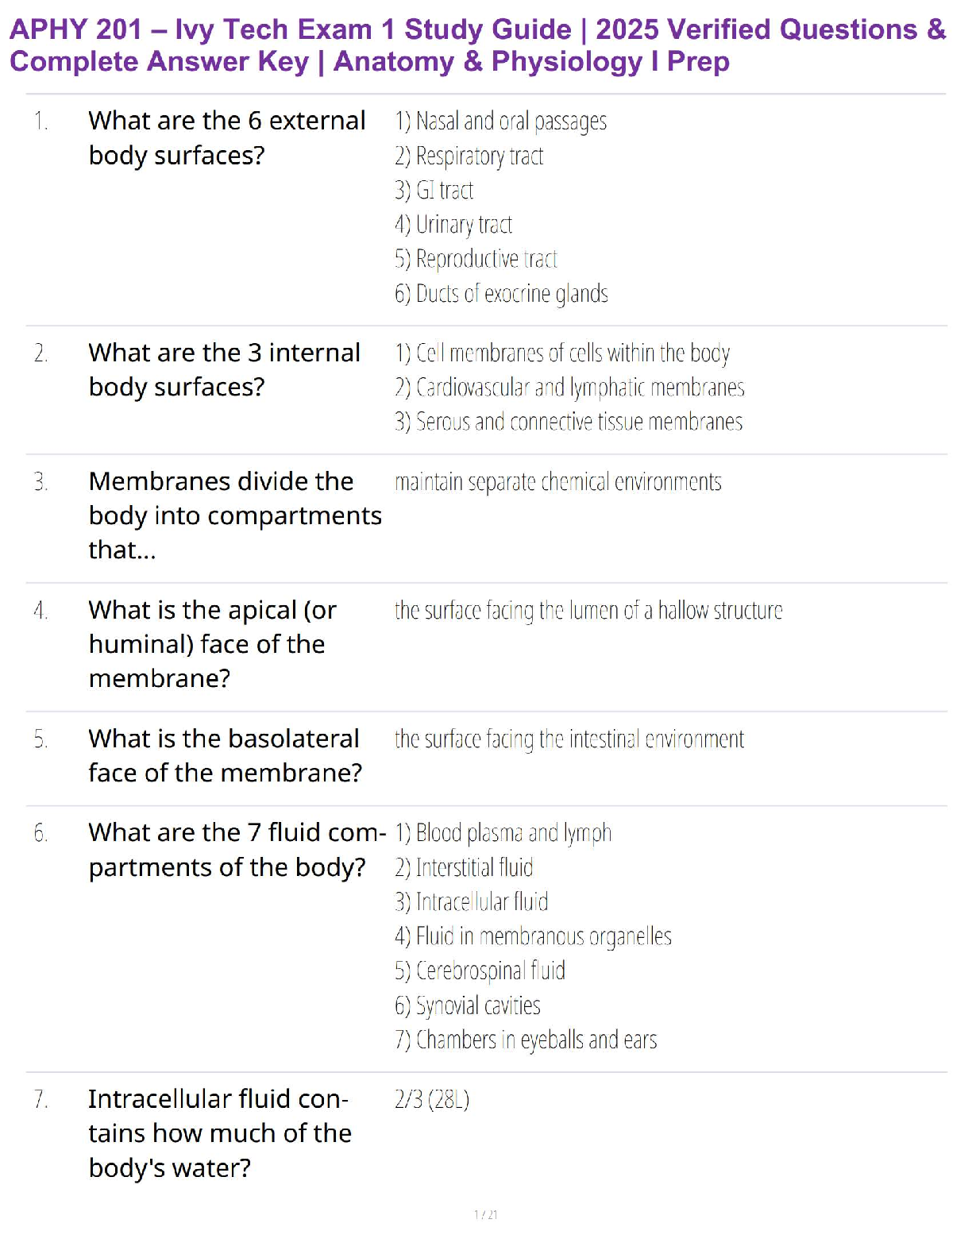Click "maintain separate chemical environments" answer

pyautogui.click(x=557, y=482)
